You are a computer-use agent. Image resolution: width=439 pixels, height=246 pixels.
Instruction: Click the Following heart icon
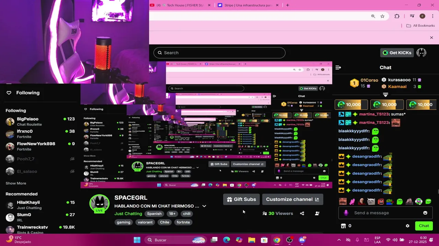[9, 93]
